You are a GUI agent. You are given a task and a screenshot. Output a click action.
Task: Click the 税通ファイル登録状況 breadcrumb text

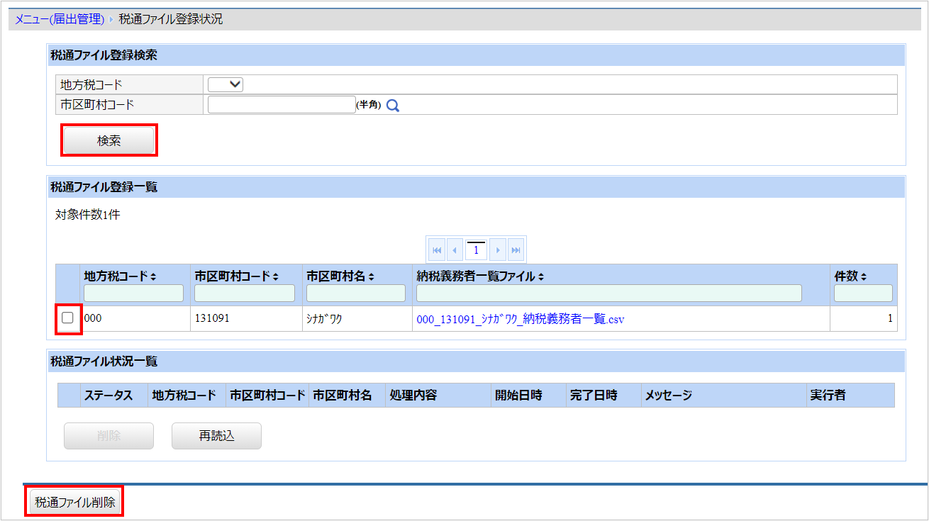click(171, 20)
